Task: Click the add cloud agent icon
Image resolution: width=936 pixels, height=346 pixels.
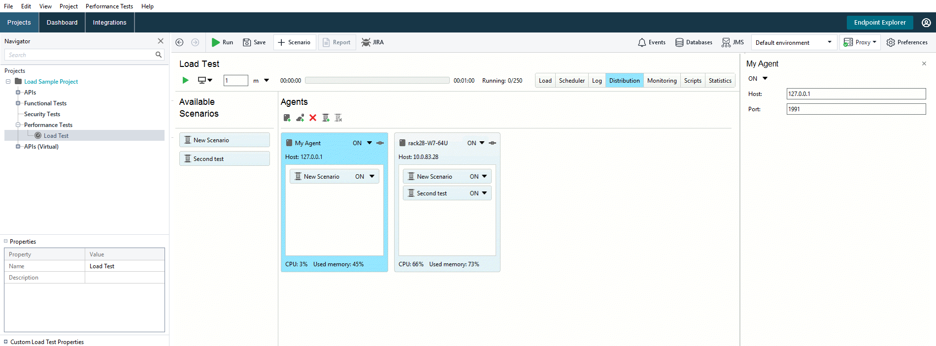Action: tap(300, 118)
